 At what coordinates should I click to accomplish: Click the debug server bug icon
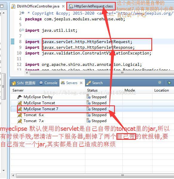point(169,83)
